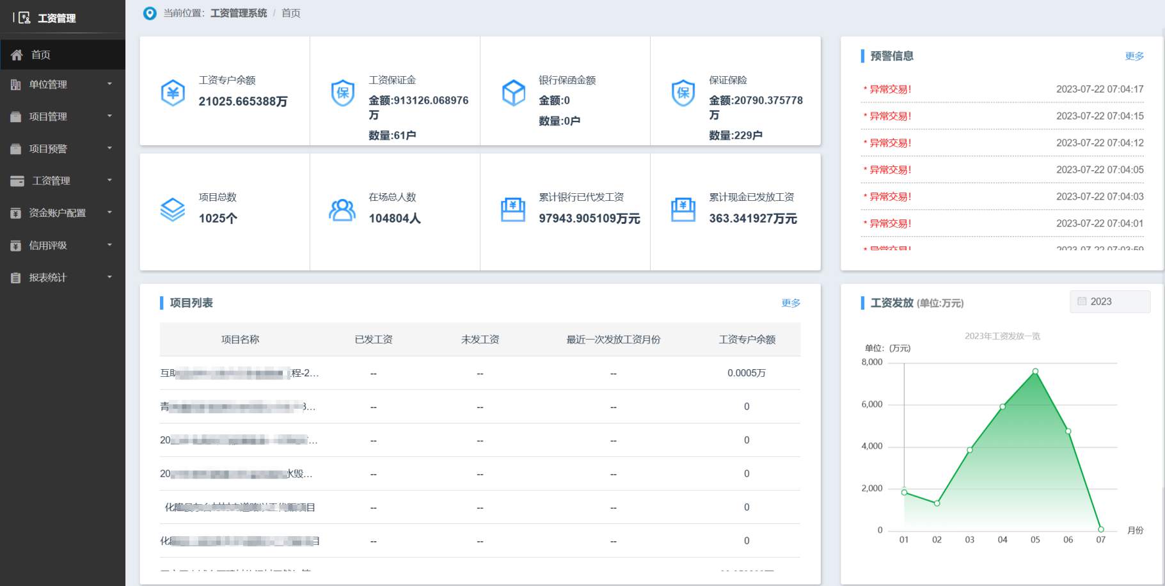Screen dimensions: 1165x586
Task: Open 更多 link in 预警信息 panel
Action: [1133, 56]
